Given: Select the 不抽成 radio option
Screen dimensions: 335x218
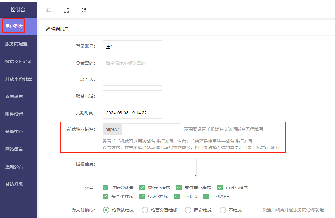Looking at the screenshot, I should click(x=223, y=210).
